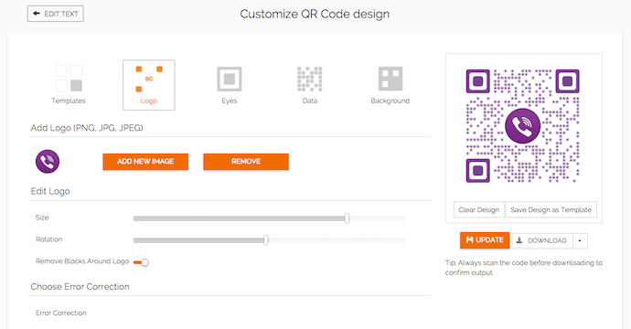Click the 'Choose Error Correction' heading
Screen dimensions: 631x329
click(80, 287)
